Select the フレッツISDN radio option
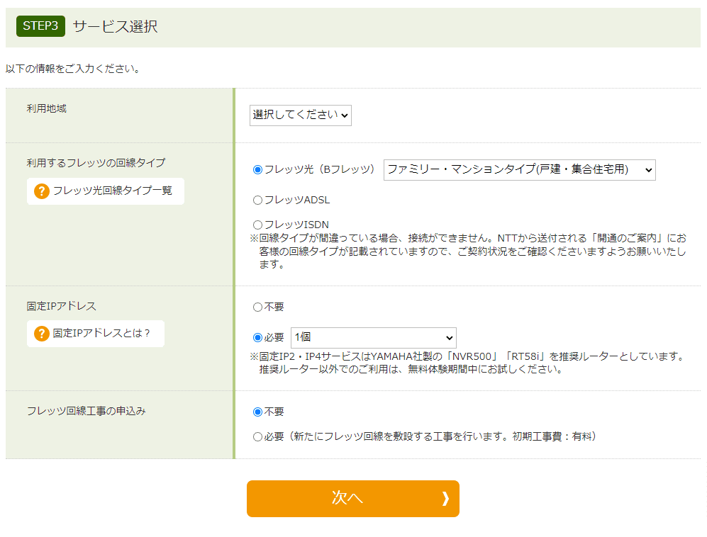Image resolution: width=707 pixels, height=537 pixels. [257, 225]
